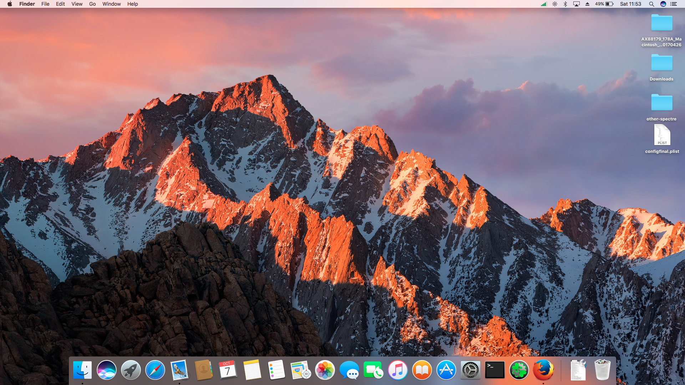Open the Terminal app in the Dock
This screenshot has height=385, width=685.
click(494, 370)
